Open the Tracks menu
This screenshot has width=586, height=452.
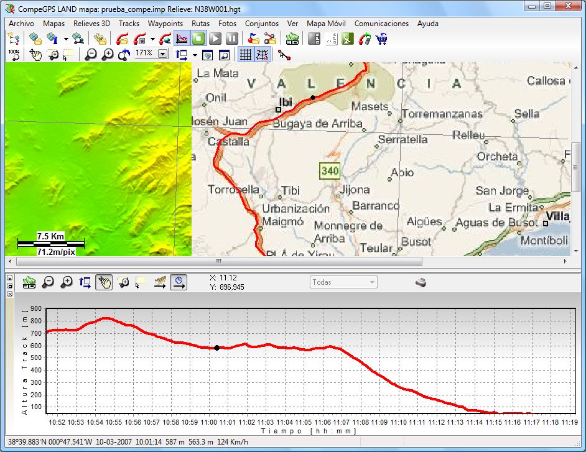(129, 24)
